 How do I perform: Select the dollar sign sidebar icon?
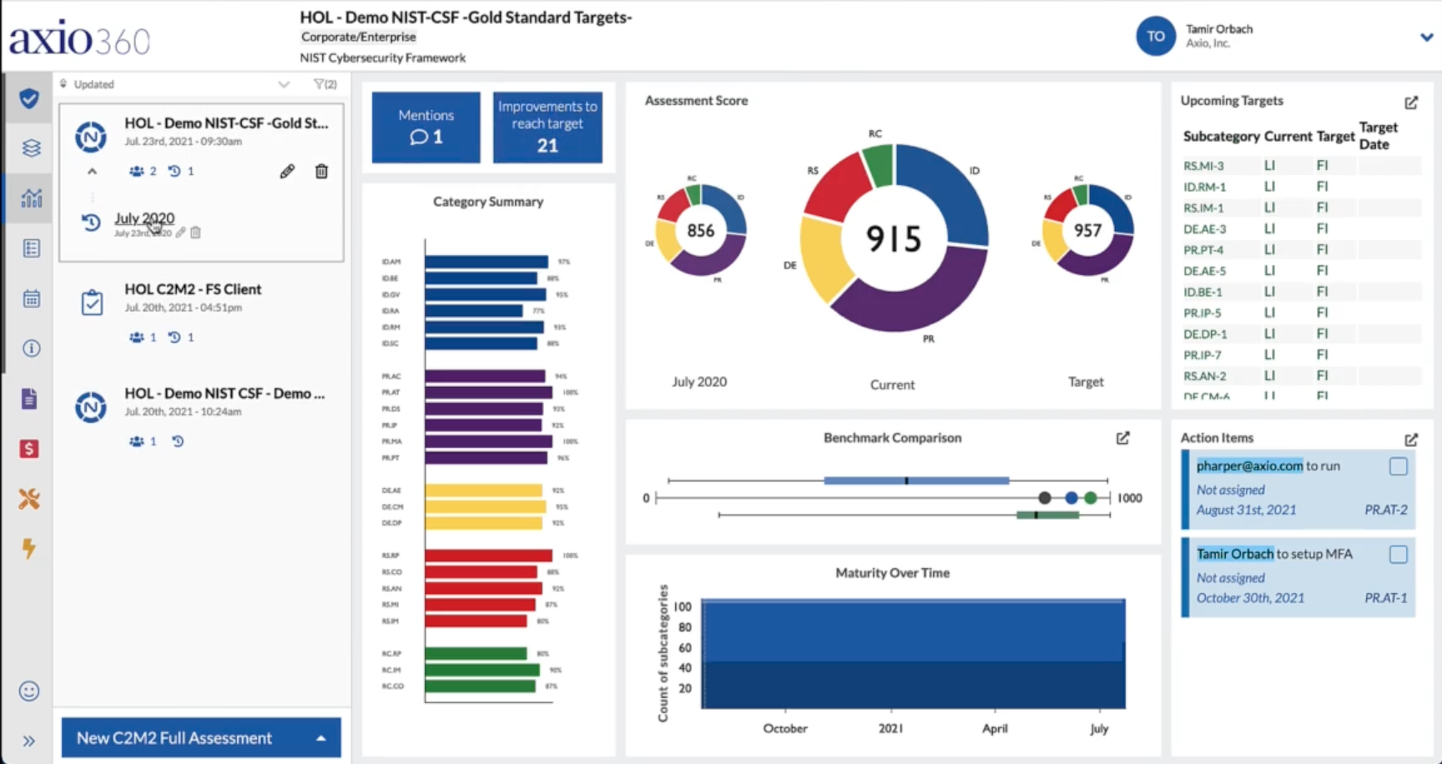coord(29,449)
